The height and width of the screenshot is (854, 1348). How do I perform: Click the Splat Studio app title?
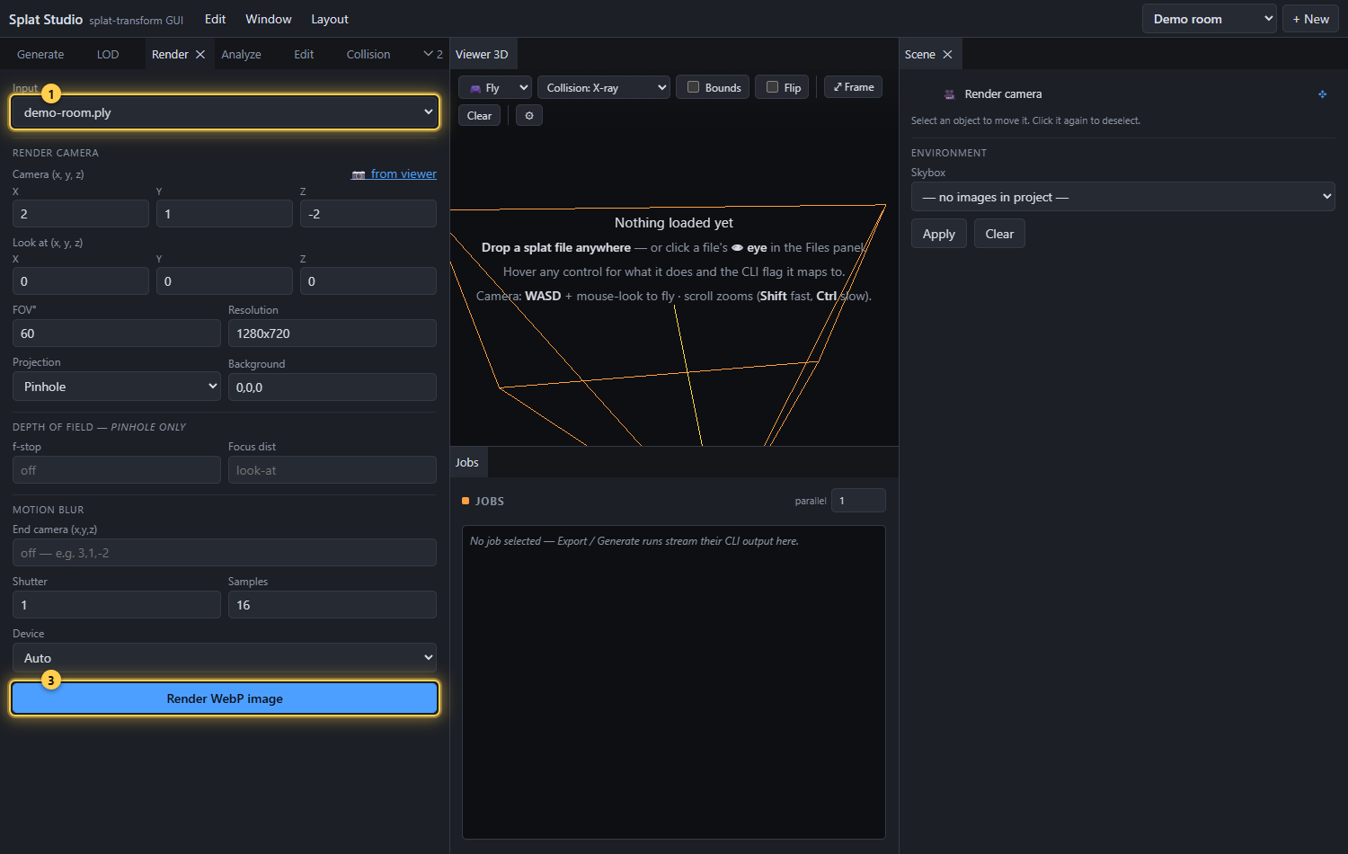pos(46,19)
